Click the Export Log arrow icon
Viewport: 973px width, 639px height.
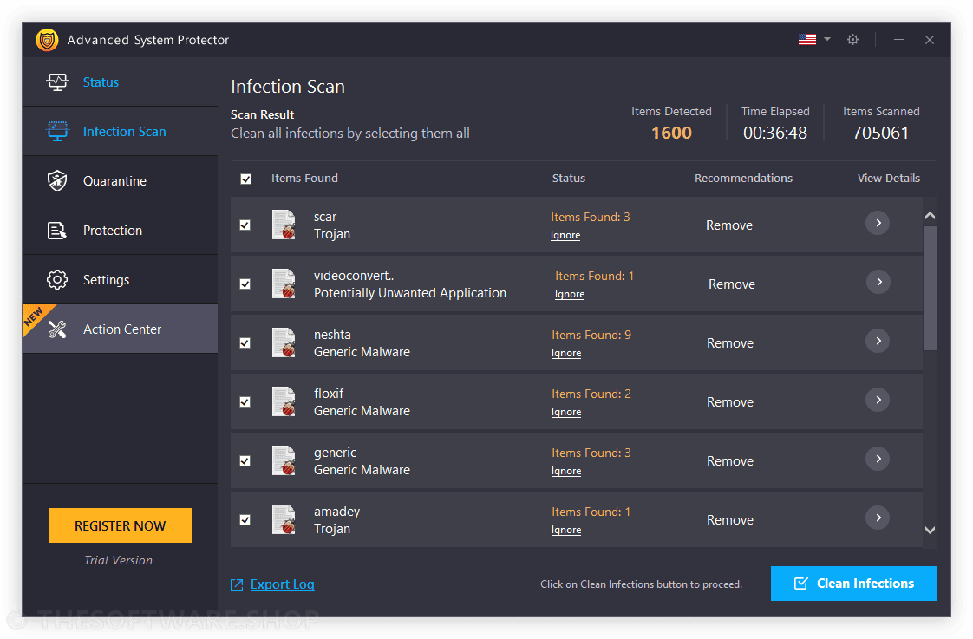(237, 585)
